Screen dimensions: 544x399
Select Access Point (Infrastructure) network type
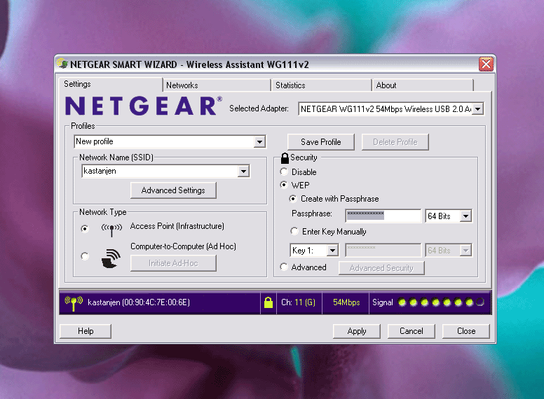click(85, 229)
